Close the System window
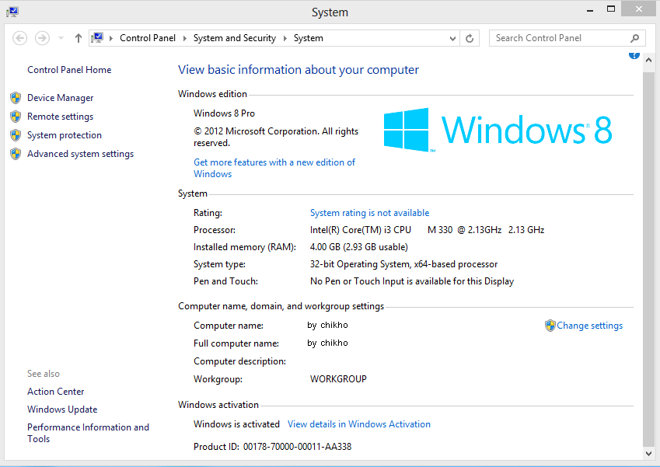The image size is (660, 467). coord(638,9)
